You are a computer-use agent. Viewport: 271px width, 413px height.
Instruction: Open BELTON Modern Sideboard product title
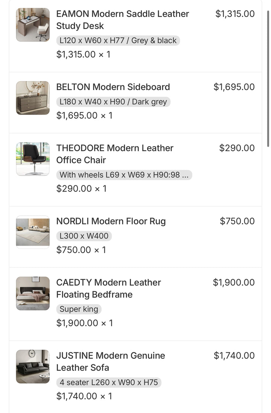(x=113, y=87)
